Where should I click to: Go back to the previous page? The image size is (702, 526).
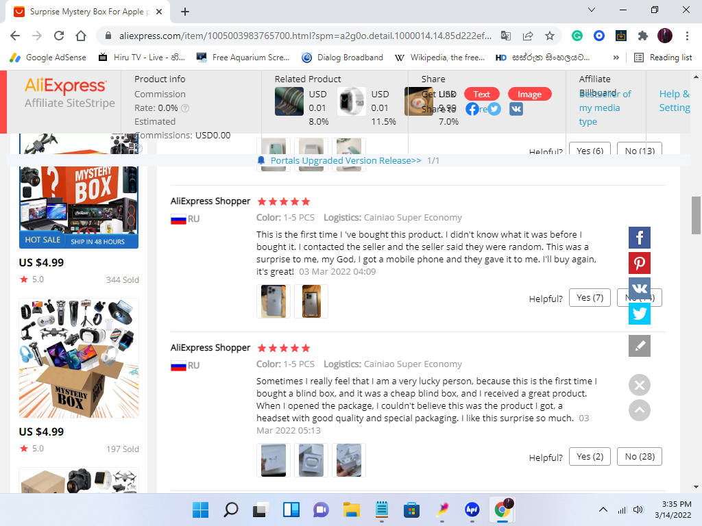15,36
